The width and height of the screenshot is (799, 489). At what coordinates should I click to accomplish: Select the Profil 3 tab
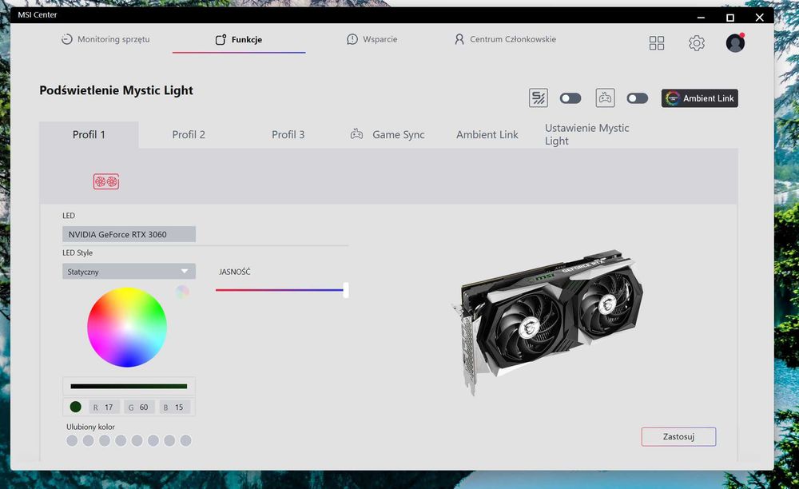[288, 134]
